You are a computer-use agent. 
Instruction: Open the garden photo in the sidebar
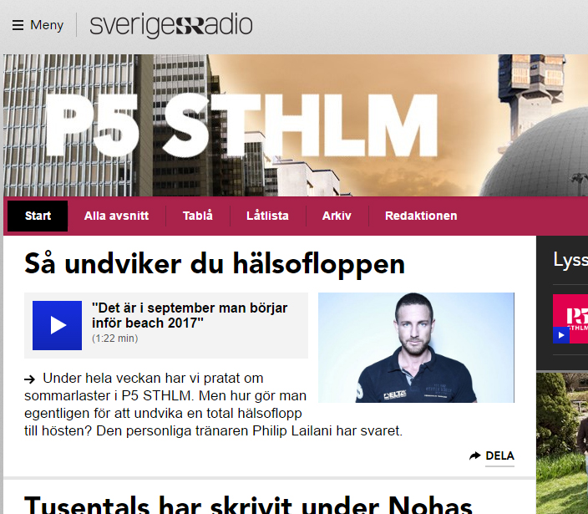(562, 444)
